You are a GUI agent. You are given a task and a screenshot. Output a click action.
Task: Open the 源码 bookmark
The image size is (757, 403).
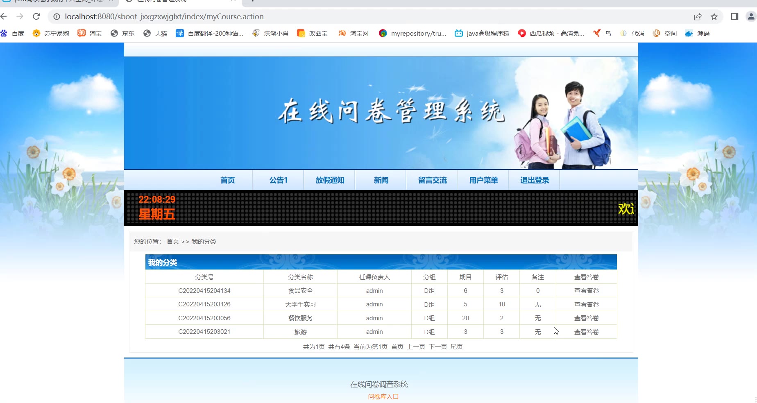click(697, 33)
